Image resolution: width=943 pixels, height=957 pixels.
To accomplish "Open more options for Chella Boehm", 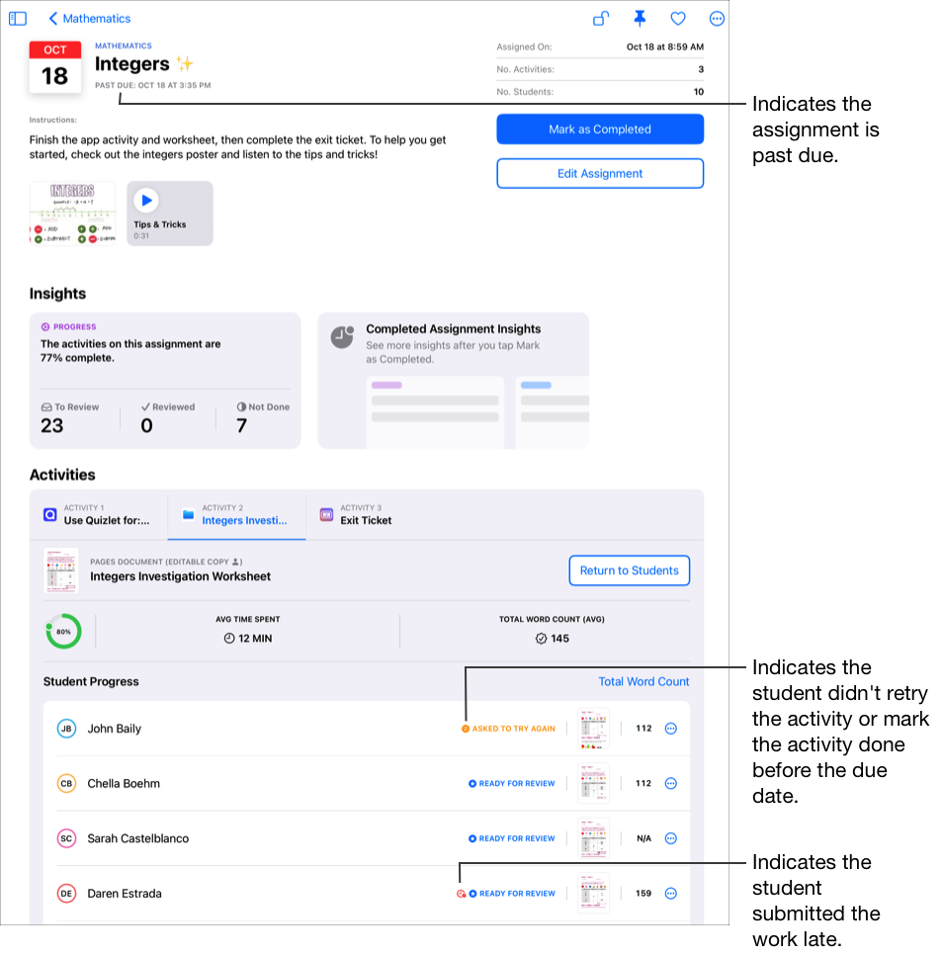I will tap(670, 783).
